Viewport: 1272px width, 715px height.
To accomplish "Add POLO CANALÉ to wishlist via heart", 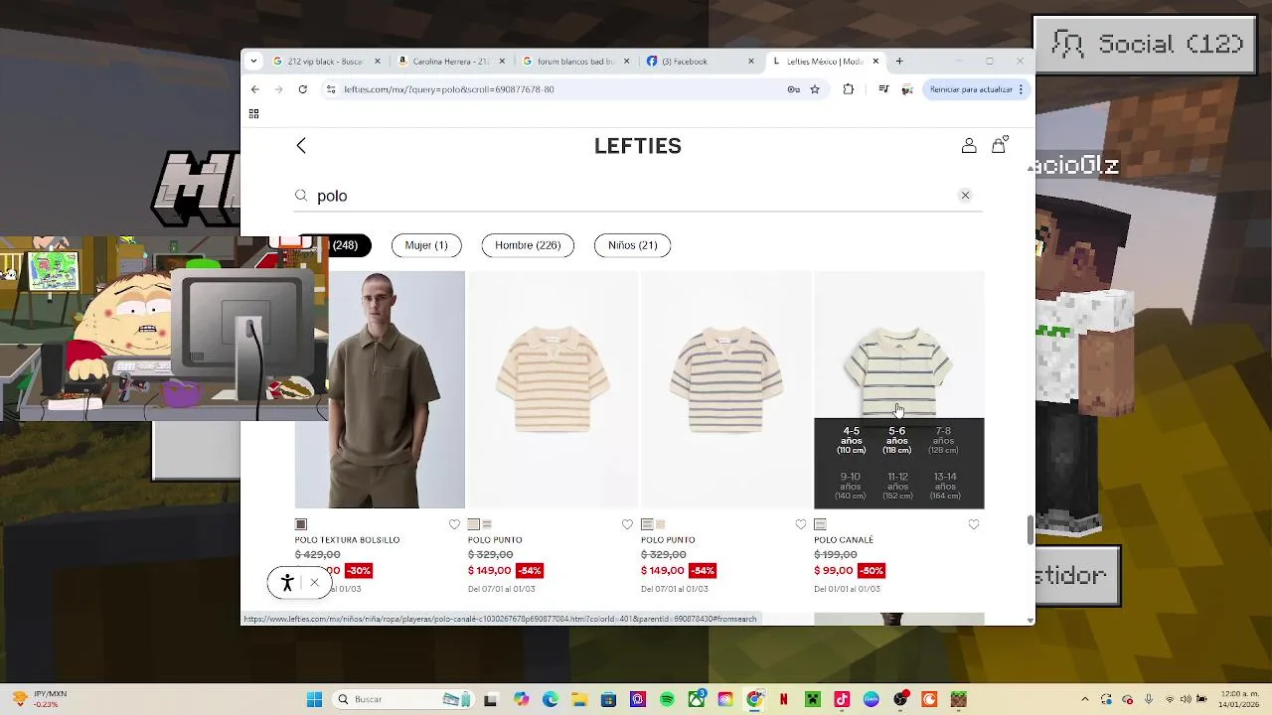I will 974,524.
